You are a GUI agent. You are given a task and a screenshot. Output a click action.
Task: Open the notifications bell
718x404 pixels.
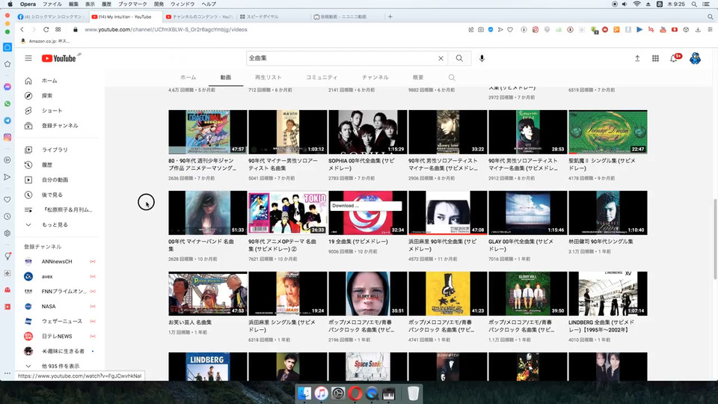point(674,58)
